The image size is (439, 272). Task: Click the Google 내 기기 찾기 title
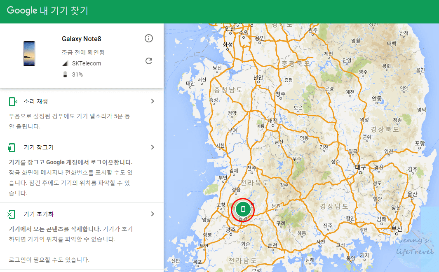47,11
